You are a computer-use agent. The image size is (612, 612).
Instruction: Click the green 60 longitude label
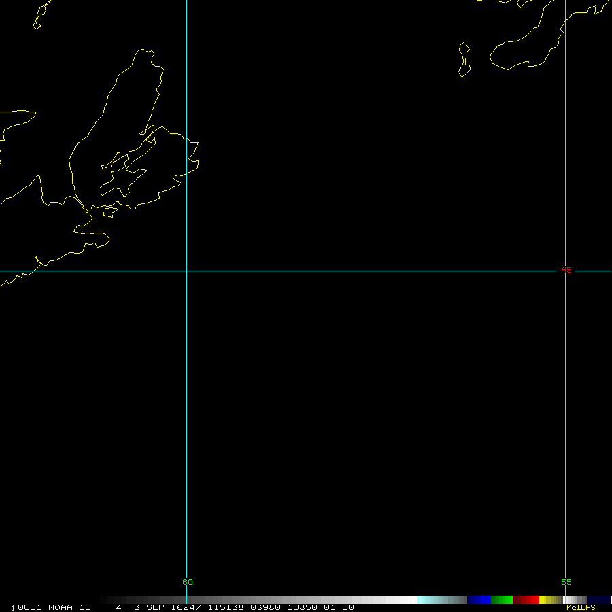click(x=188, y=582)
